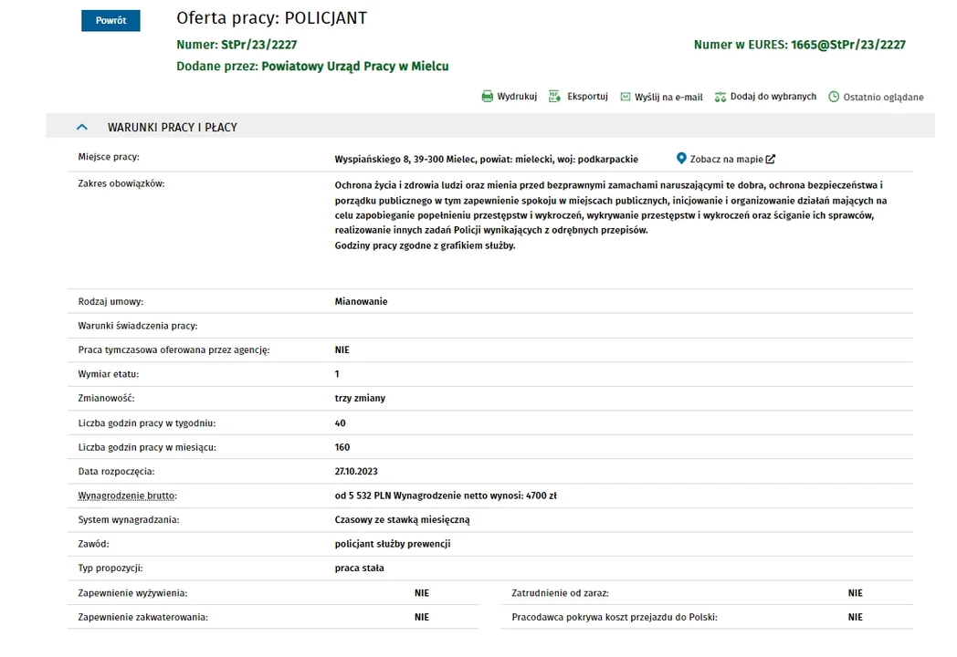This screenshot has width=957, height=657.
Task: Click the weekly hours value 40
Action: pos(340,423)
